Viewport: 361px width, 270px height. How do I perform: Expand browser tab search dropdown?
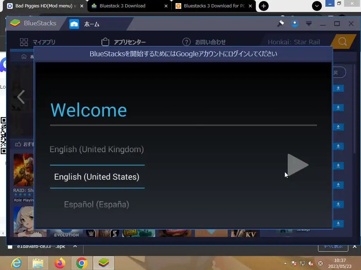click(317, 6)
